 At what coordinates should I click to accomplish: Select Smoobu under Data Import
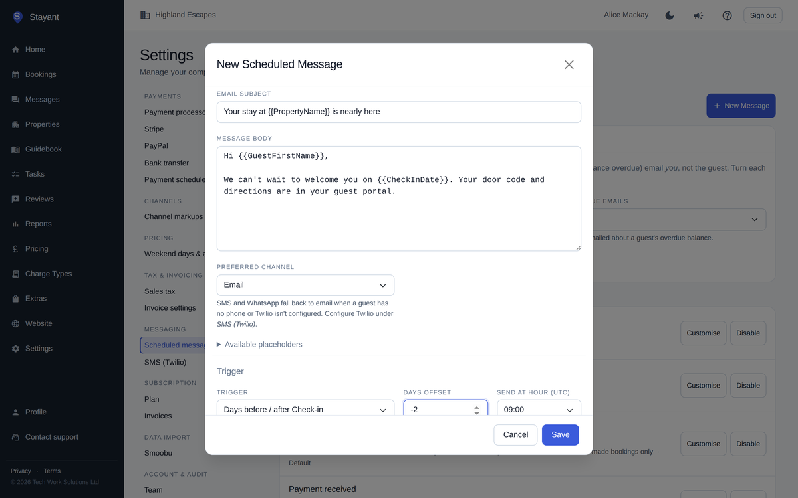tap(157, 454)
